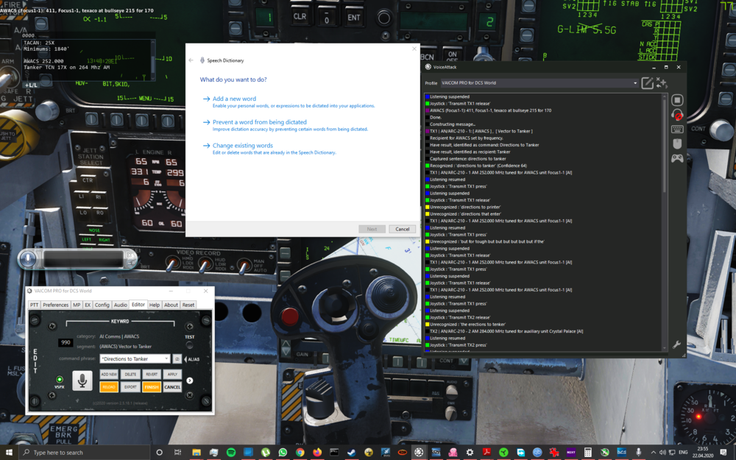The image size is (736, 460).
Task: Click the edit profile pencil icon in VoiceAttack
Action: pos(648,83)
